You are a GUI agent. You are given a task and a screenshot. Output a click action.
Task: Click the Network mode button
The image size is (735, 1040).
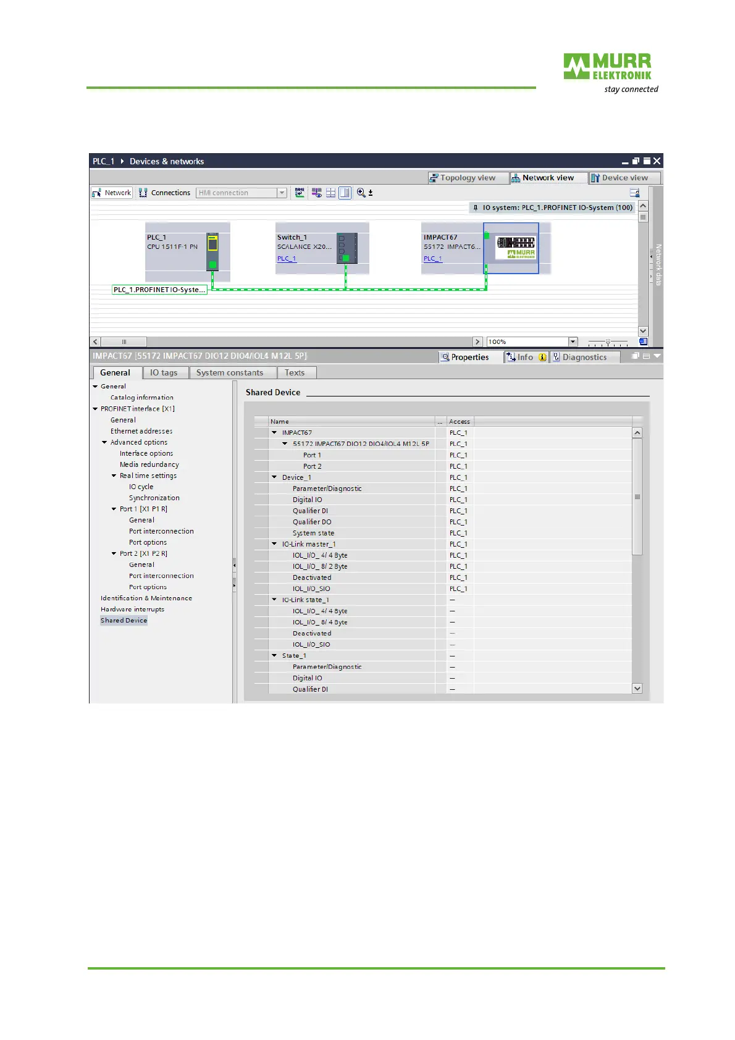(x=112, y=193)
